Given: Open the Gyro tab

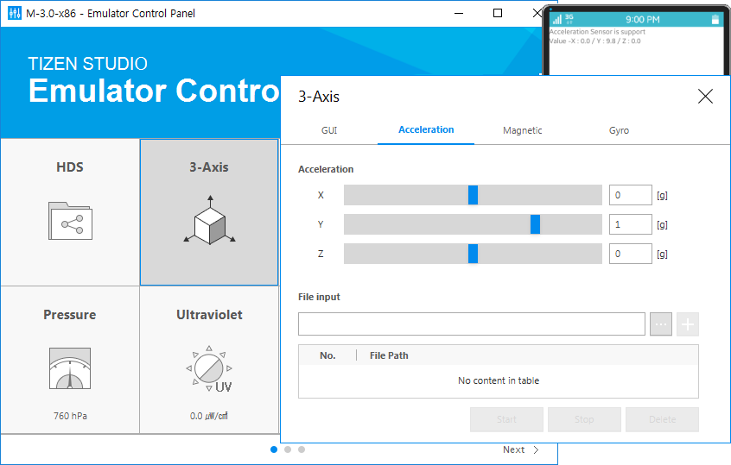Looking at the screenshot, I should 619,130.
